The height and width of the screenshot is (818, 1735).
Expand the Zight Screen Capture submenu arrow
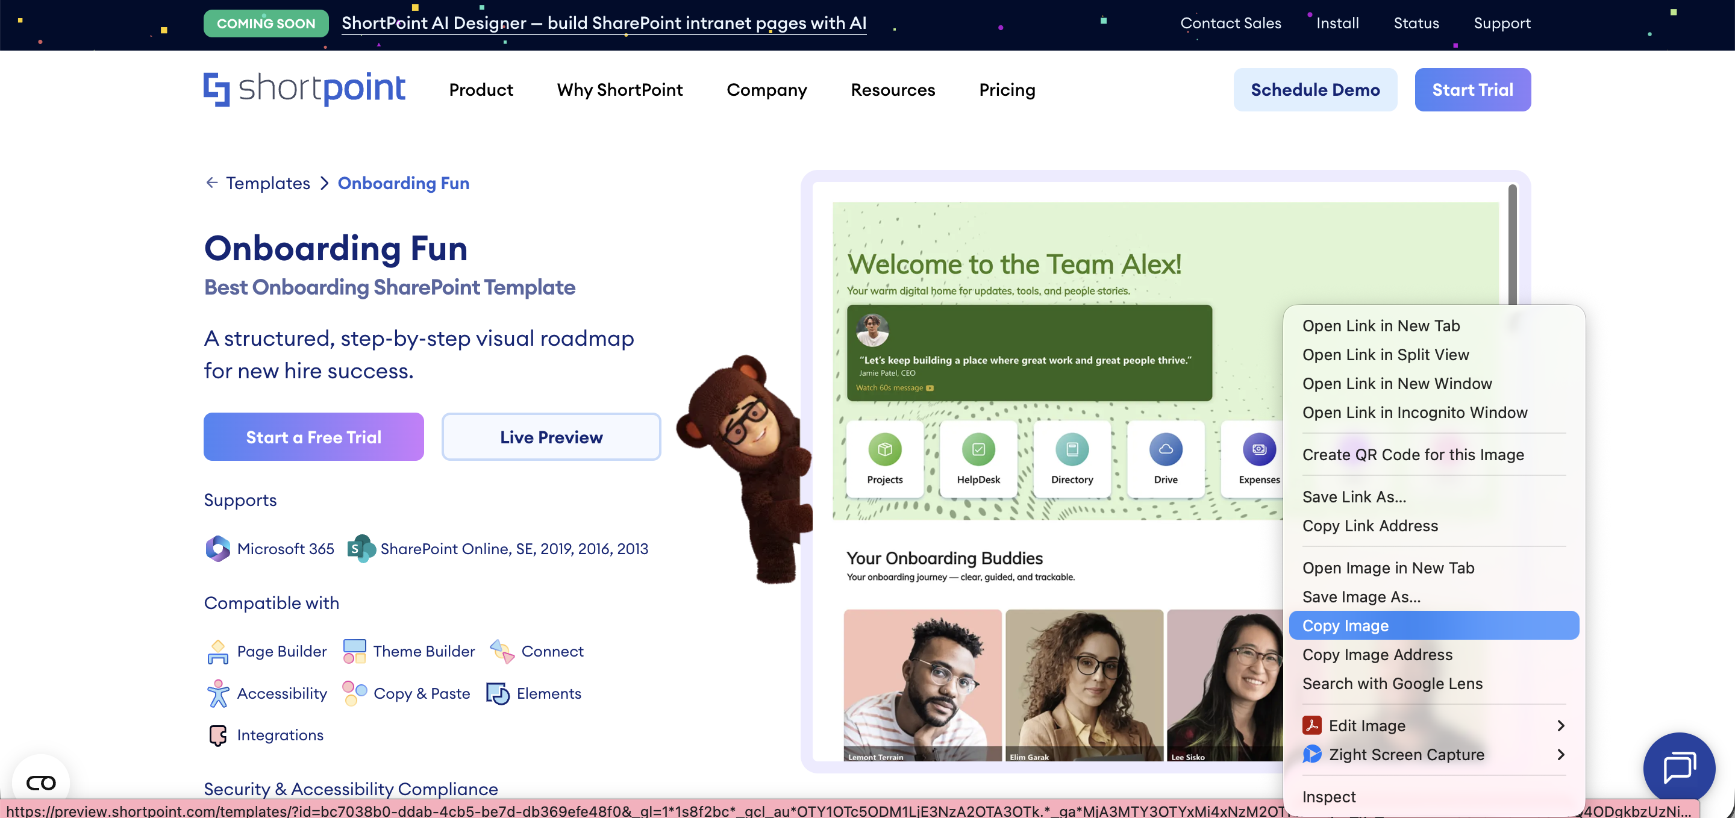1560,754
